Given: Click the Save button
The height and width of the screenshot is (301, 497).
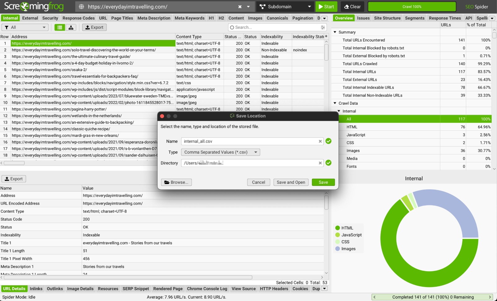Looking at the screenshot, I should pos(323,182).
